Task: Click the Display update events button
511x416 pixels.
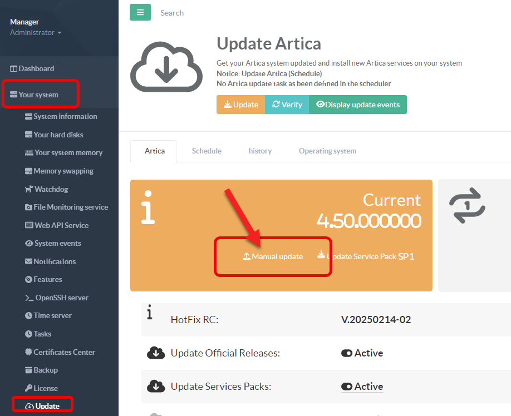Action: 358,105
